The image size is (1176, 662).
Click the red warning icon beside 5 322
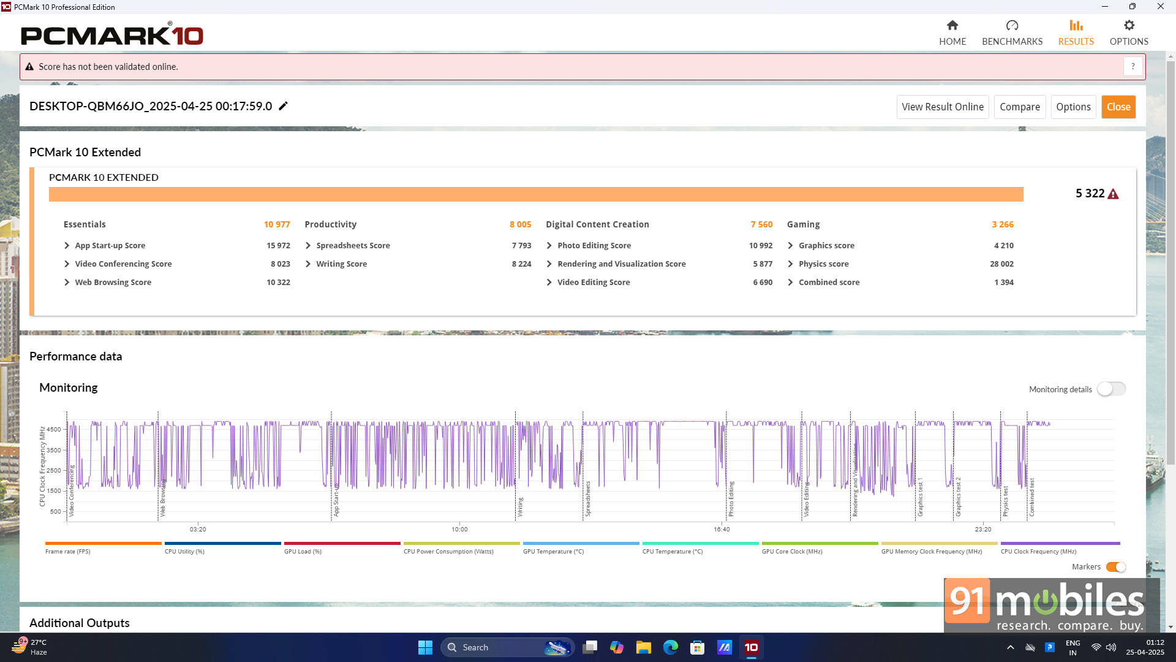pos(1113,194)
